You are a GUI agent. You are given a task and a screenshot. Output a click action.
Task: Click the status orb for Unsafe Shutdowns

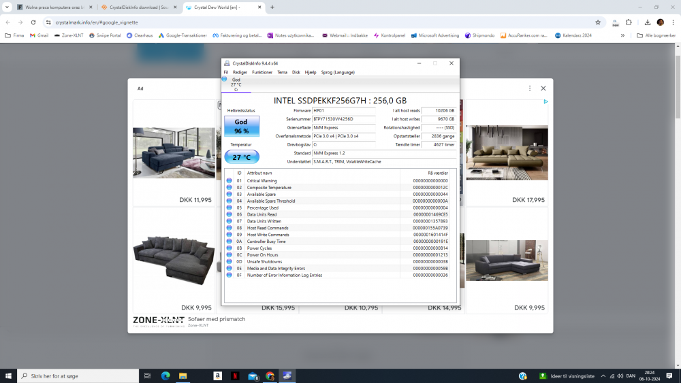click(x=229, y=262)
